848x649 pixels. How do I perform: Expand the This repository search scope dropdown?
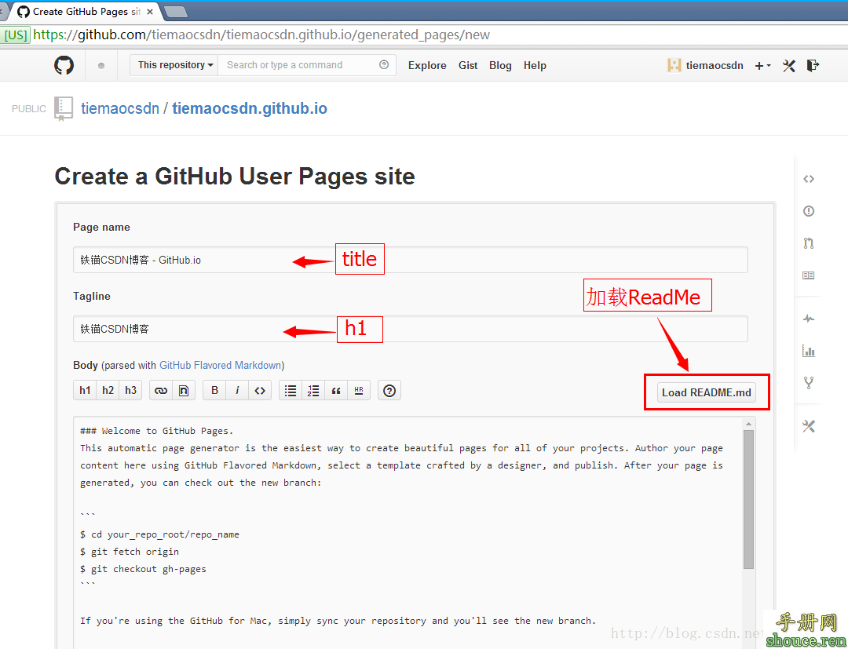[x=174, y=65]
